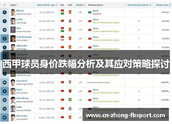172x124 pixels.
Task: Click the 'player' column header
Action: pyautogui.click(x=13, y=5)
